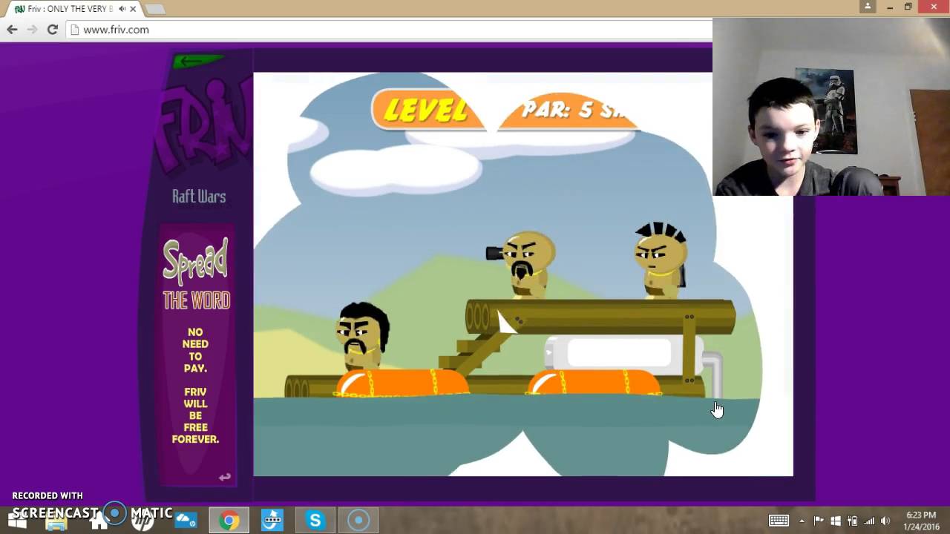Close the Friv tab with its X

click(x=133, y=9)
